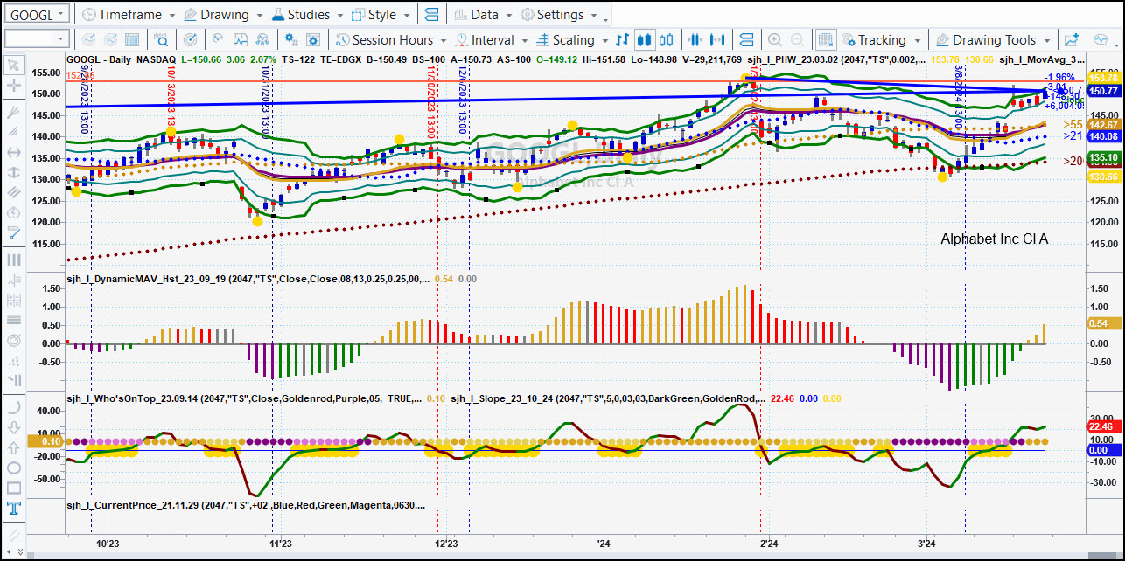Click the blue 150.77 price label
The height and width of the screenshot is (561, 1125).
(1105, 91)
